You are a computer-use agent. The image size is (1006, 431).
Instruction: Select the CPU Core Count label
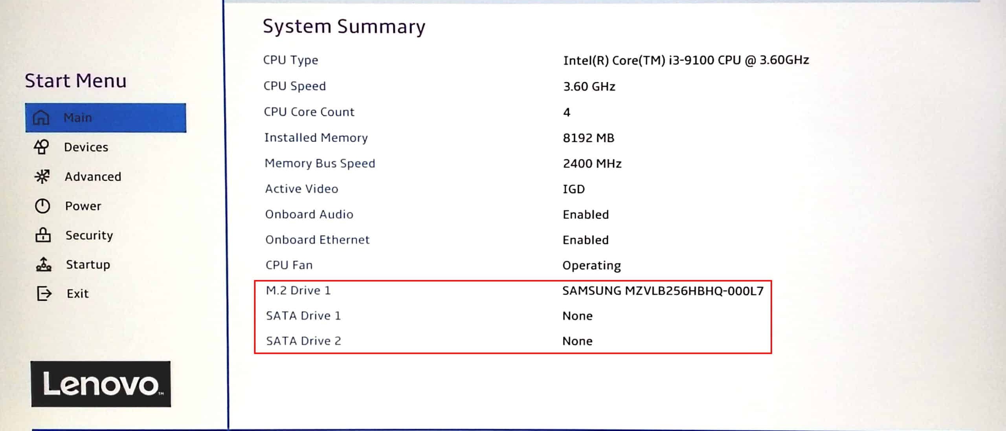[309, 112]
